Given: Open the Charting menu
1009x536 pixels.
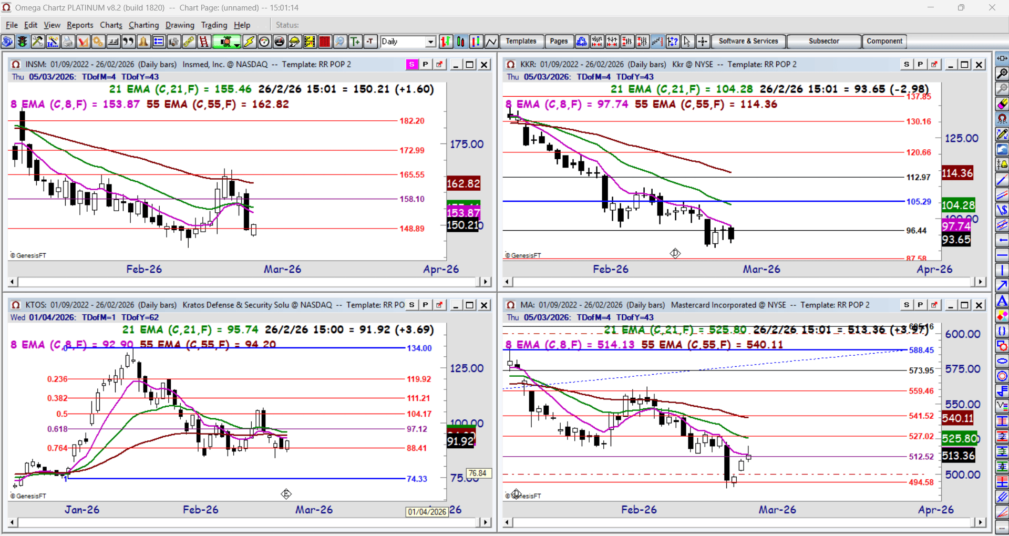Looking at the screenshot, I should point(143,25).
